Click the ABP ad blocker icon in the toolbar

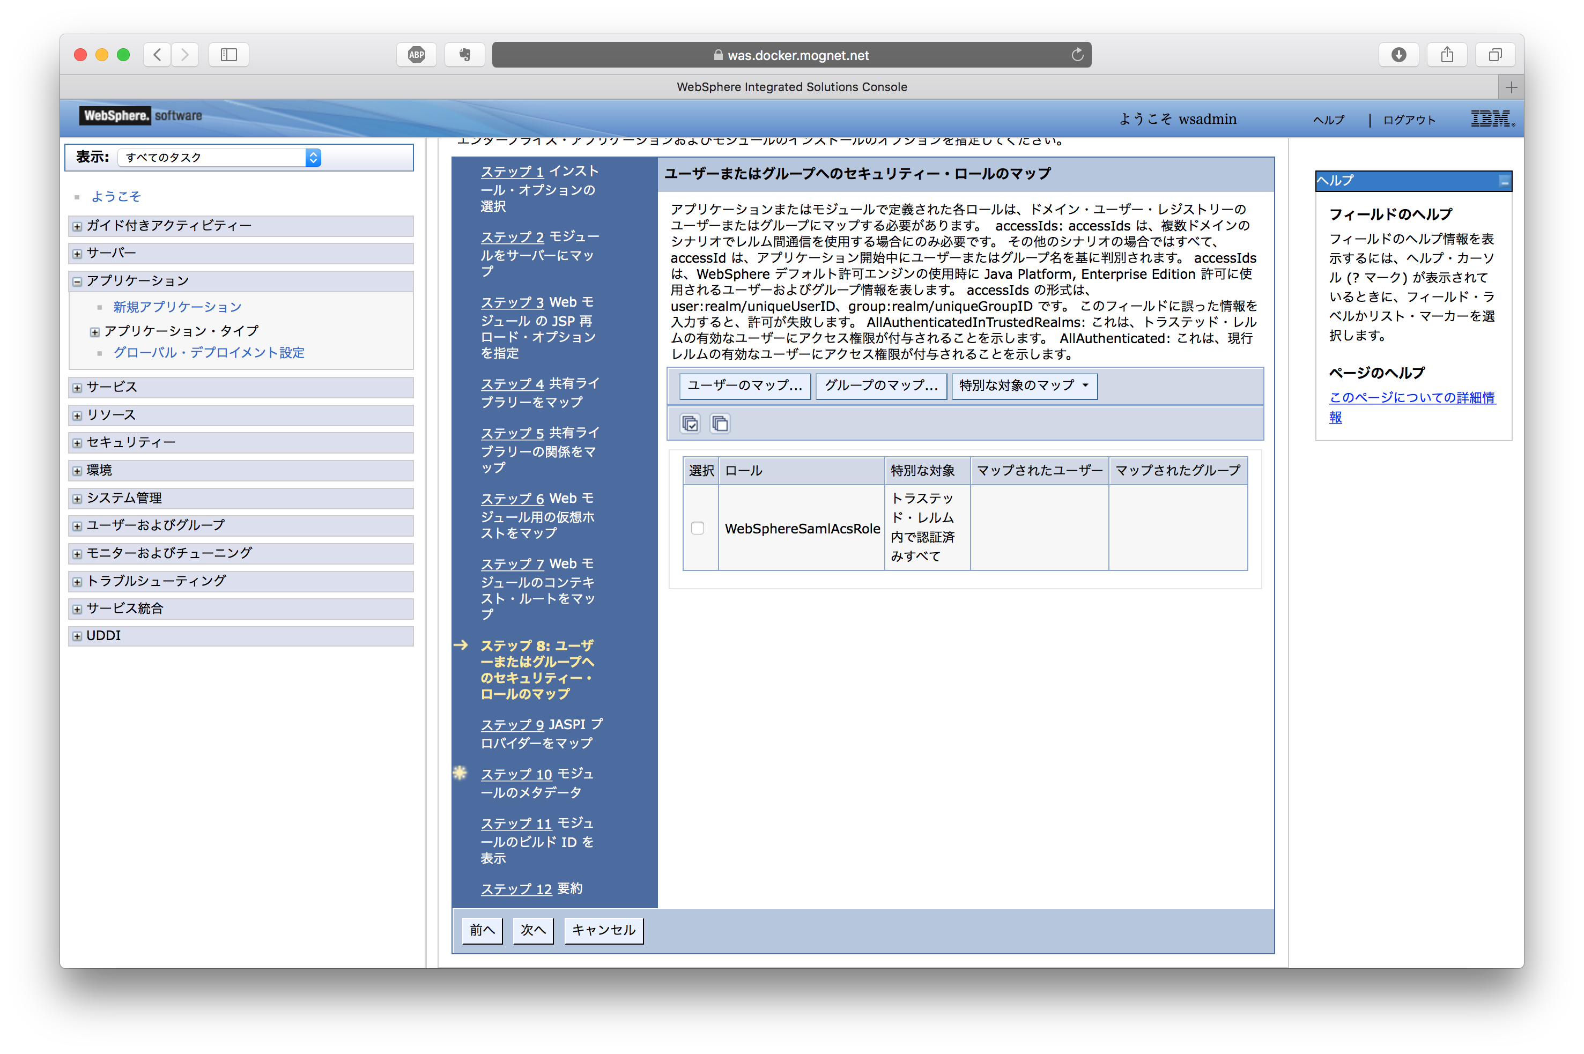(x=417, y=55)
